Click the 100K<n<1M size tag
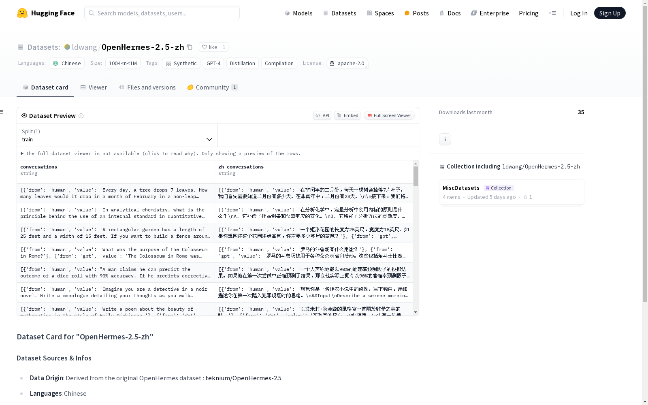Image resolution: width=648 pixels, height=405 pixels. 123,63
